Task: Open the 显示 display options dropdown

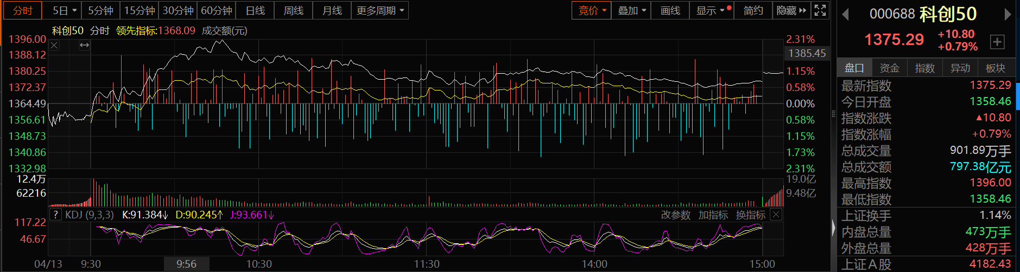Action: (x=711, y=10)
